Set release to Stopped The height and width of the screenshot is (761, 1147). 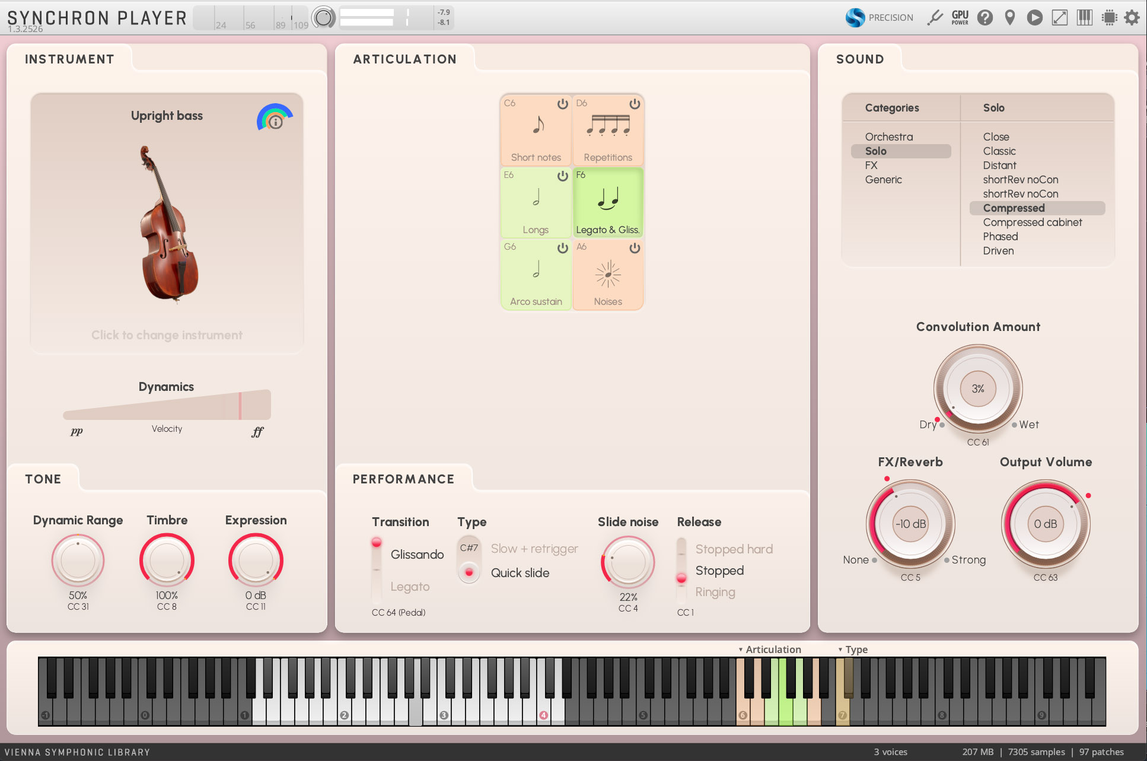pos(719,571)
